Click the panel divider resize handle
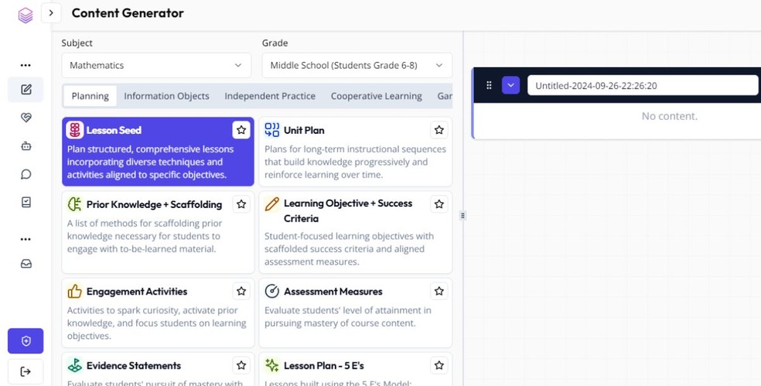This screenshot has height=386, width=761. point(462,216)
